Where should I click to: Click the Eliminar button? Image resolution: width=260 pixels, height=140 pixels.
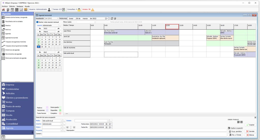(250, 135)
